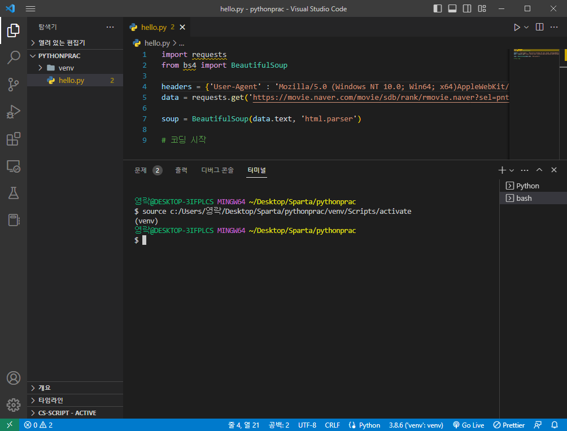This screenshot has height=431, width=567.
Task: Expand the venv folder
Action: (75, 68)
